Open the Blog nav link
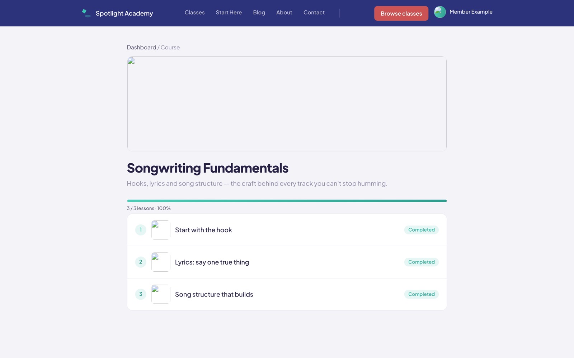This screenshot has width=574, height=358. point(259,13)
